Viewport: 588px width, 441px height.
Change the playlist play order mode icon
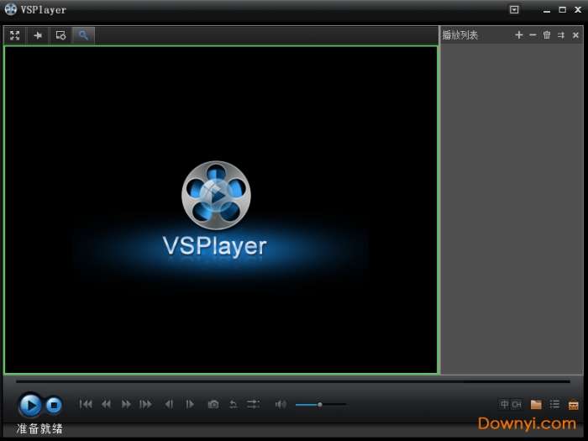tap(561, 35)
